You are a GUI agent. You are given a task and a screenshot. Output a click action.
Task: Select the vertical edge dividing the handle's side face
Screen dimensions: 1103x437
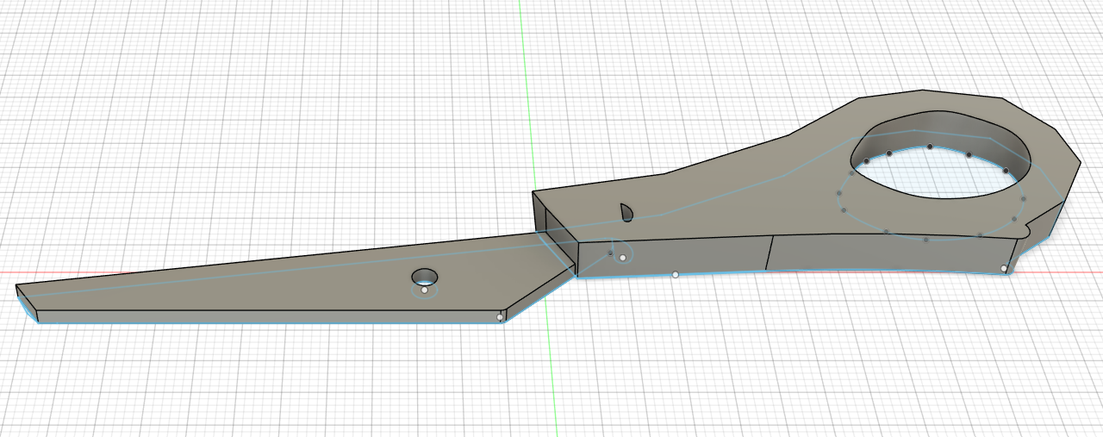coord(769,253)
